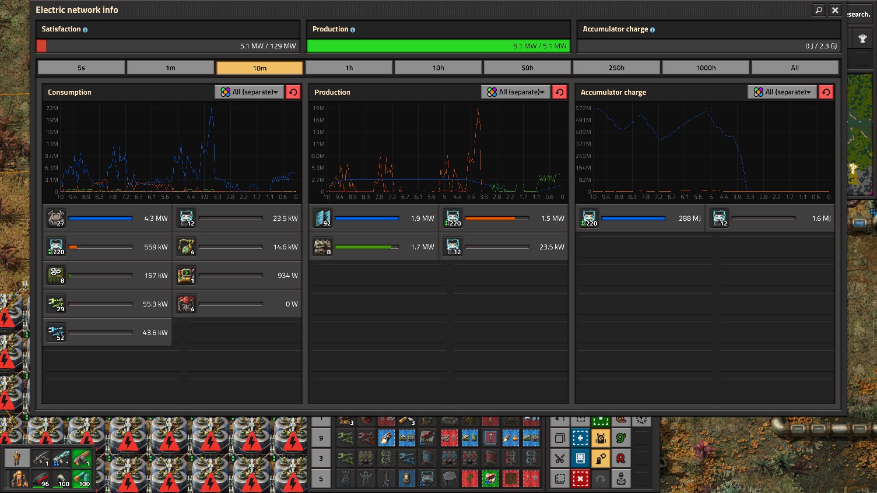Select the inserter icon showing 43.6 kW
Image resolution: width=877 pixels, height=493 pixels.
point(57,333)
